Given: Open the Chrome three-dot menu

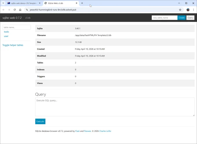Looking at the screenshot, I should (194, 10).
